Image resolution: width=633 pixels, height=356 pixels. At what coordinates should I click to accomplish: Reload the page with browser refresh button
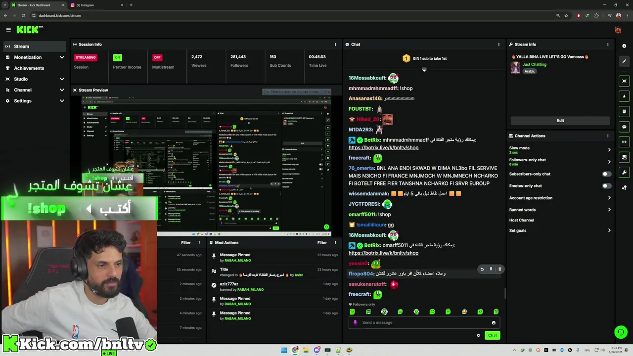pos(23,15)
